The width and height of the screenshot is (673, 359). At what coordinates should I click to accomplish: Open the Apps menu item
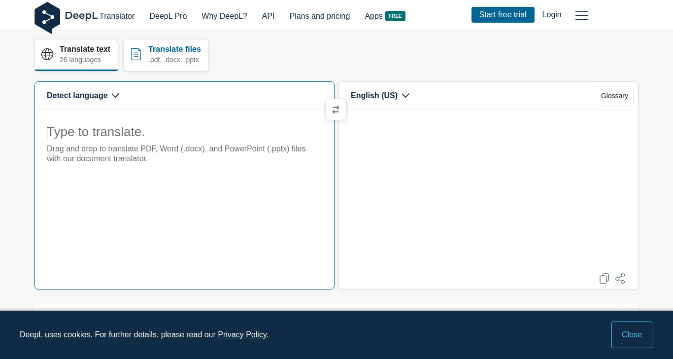tap(373, 16)
